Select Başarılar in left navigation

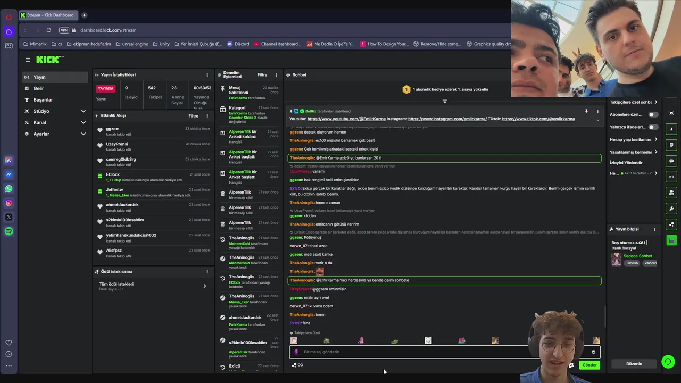click(55, 100)
